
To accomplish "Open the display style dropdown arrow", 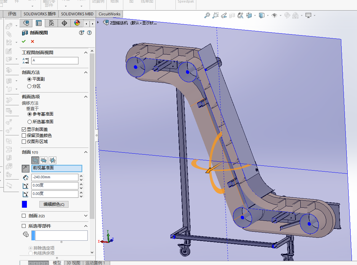I will pos(268,15).
